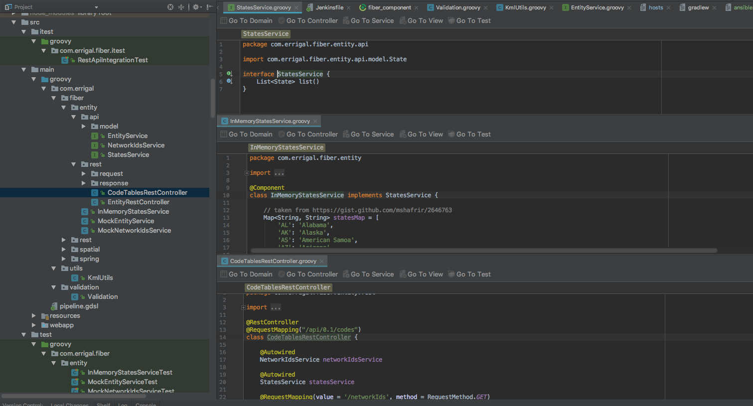The image size is (753, 406).
Task: Open pipeline.gdsl from the project tree
Action: click(79, 306)
